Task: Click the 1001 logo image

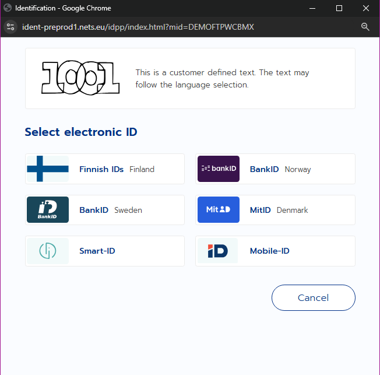Action: tap(80, 78)
